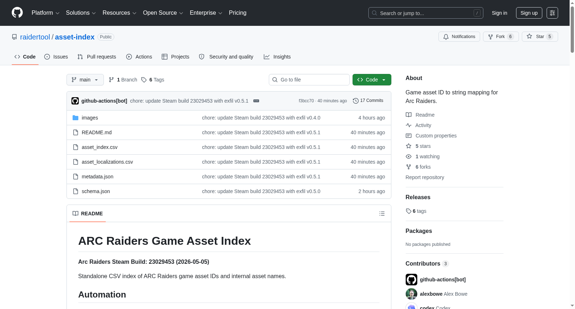Open the main branch selector dropdown

(x=85, y=80)
